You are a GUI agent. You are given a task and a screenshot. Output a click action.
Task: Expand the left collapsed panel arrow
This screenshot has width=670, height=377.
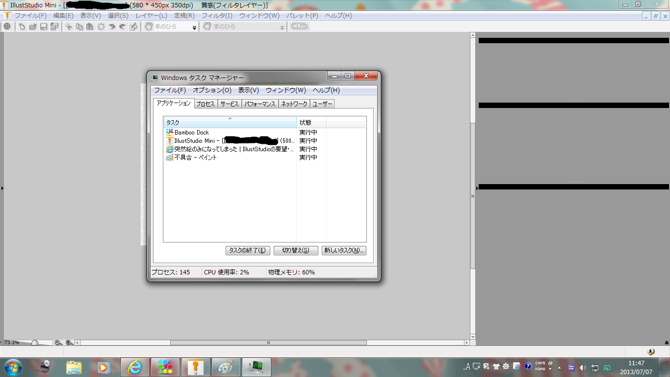pos(2,188)
